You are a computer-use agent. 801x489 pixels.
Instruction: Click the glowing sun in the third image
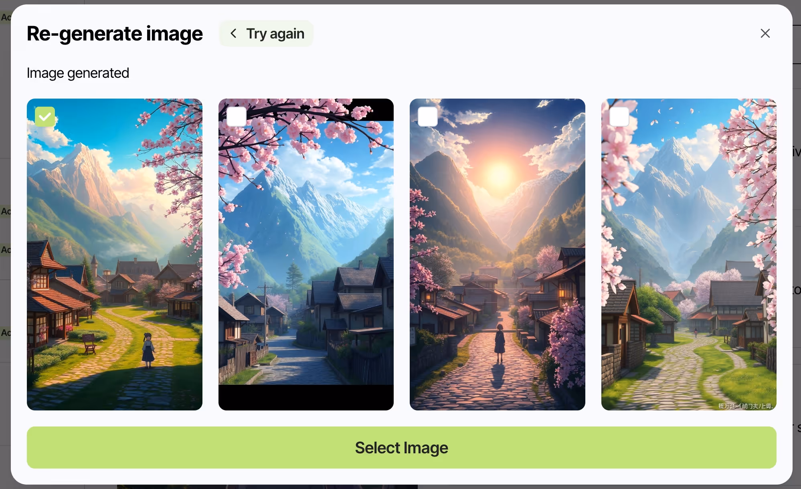tap(499, 175)
